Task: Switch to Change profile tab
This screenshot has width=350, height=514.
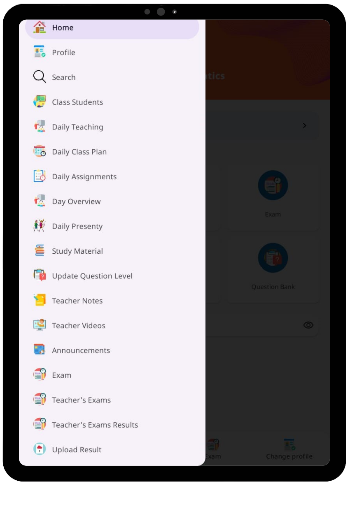Action: (289, 449)
